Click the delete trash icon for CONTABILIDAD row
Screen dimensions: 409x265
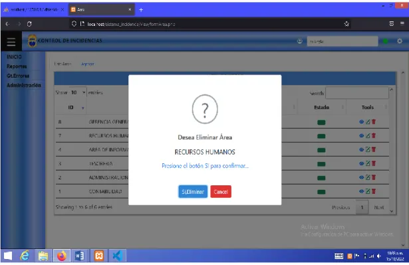[374, 191]
